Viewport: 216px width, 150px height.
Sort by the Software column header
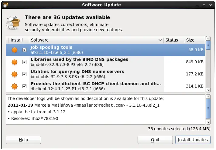pos(96,40)
